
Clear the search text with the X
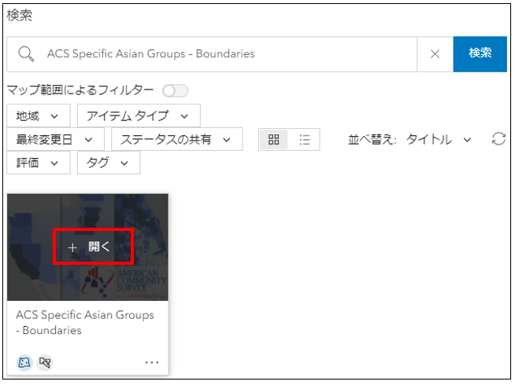435,54
